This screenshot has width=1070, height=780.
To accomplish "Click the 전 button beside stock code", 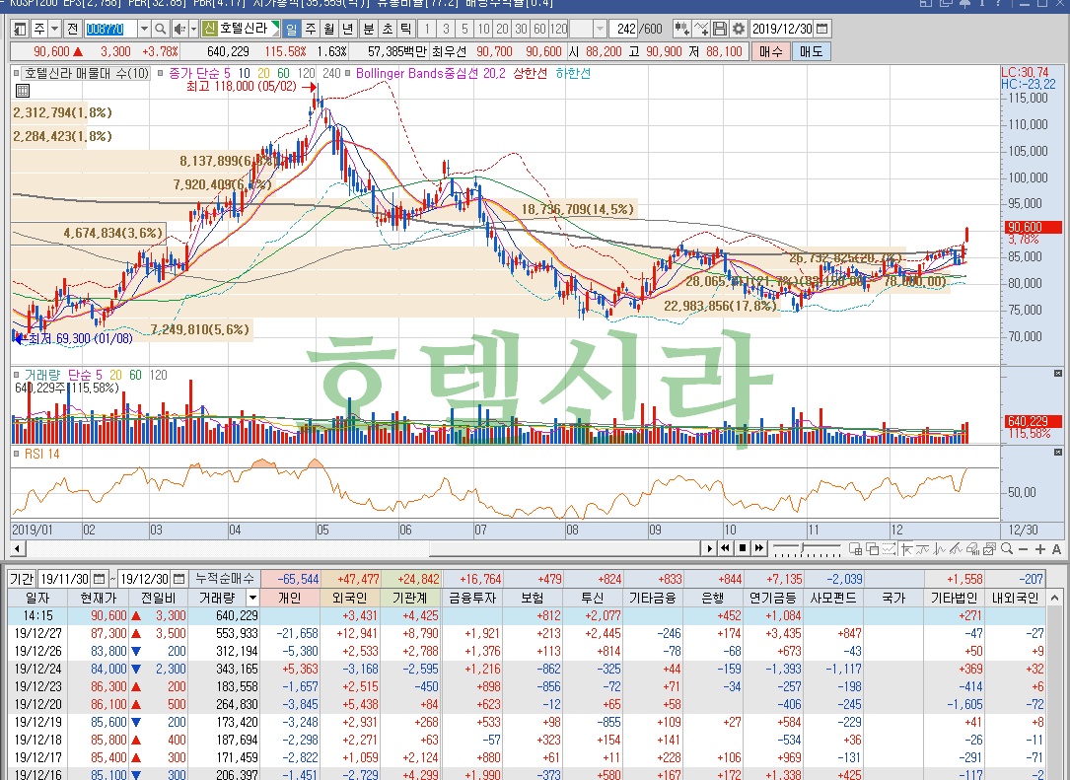I will 73,29.
